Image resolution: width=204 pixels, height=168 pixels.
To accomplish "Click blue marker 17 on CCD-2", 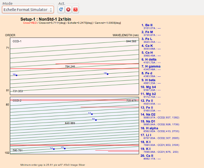I will click(x=92, y=114).
